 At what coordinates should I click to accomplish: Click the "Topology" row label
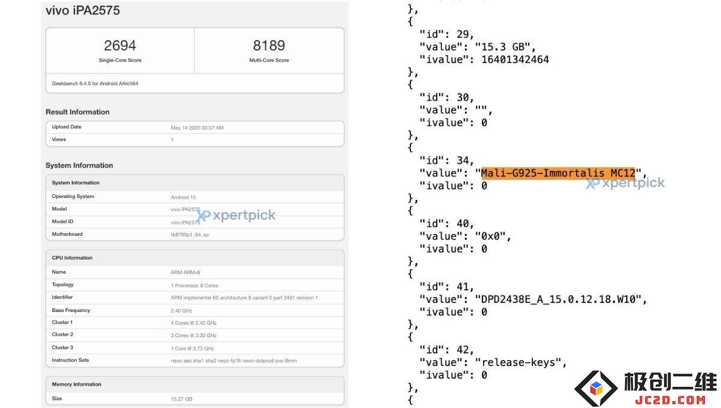click(x=62, y=285)
